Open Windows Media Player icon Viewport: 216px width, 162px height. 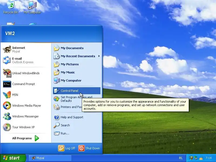(7, 106)
